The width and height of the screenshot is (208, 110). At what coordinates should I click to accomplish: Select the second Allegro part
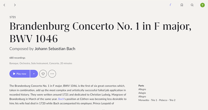(142, 96)
